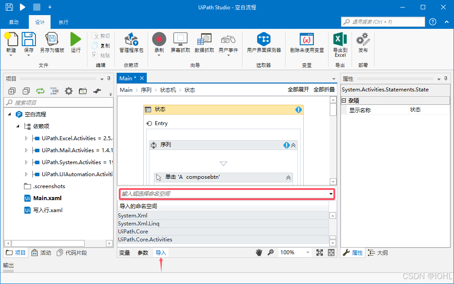Expand UiPath.System.Activities dependency

26,162
